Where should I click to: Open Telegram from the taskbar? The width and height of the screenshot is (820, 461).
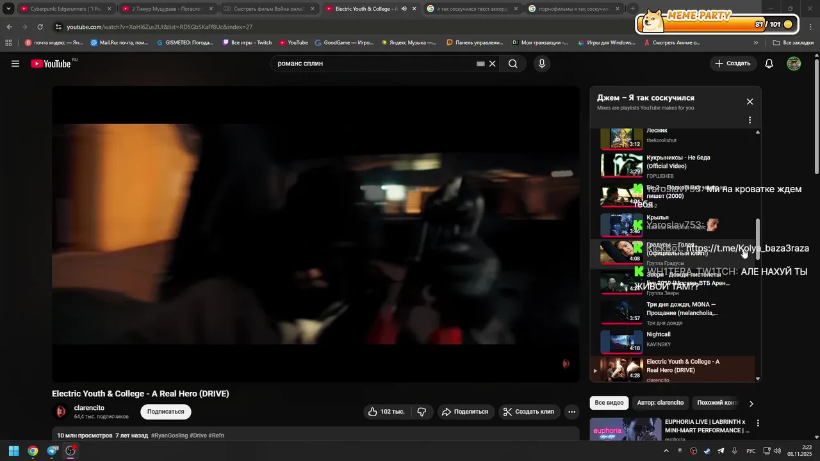pyautogui.click(x=52, y=451)
